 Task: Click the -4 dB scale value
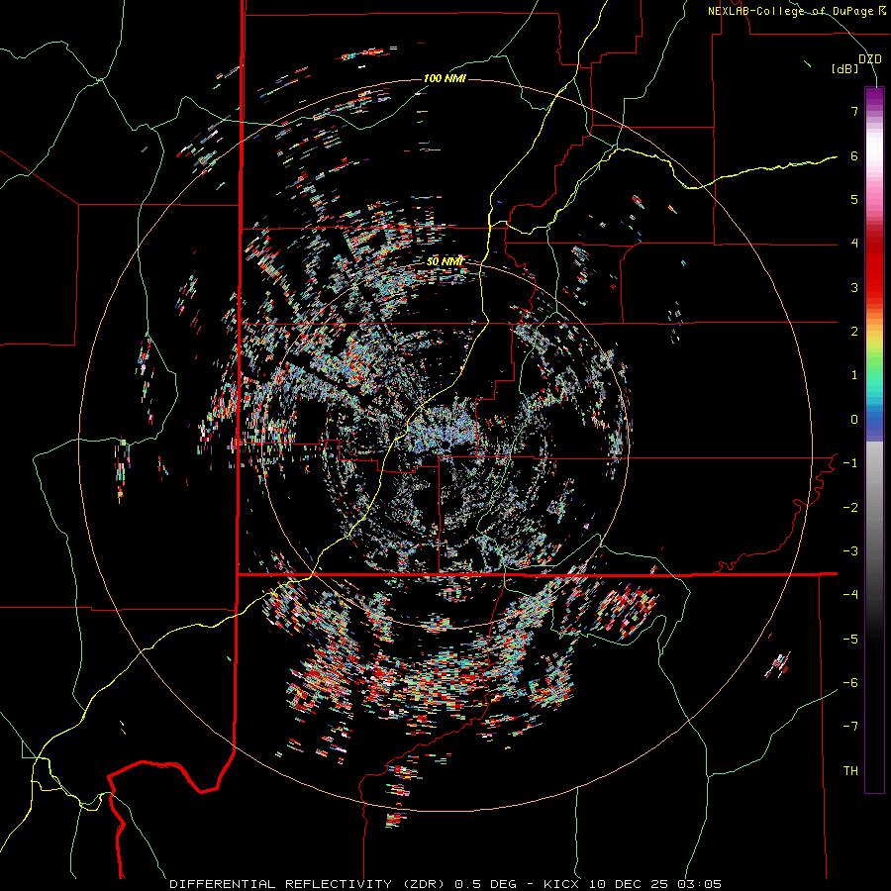pos(850,595)
